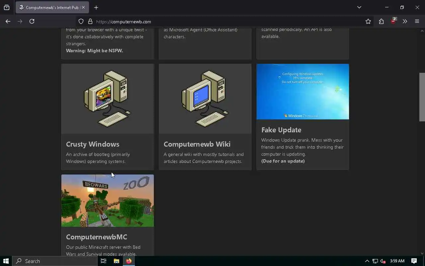Open Computernewb Wiki computer thumbnail
425x266 pixels.
(205, 99)
